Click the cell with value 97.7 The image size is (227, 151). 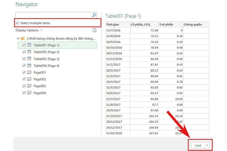144,105
